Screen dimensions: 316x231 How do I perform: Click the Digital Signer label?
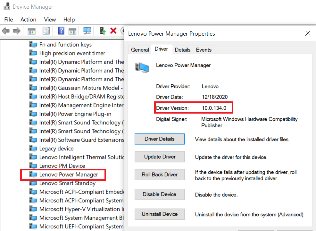(171, 119)
